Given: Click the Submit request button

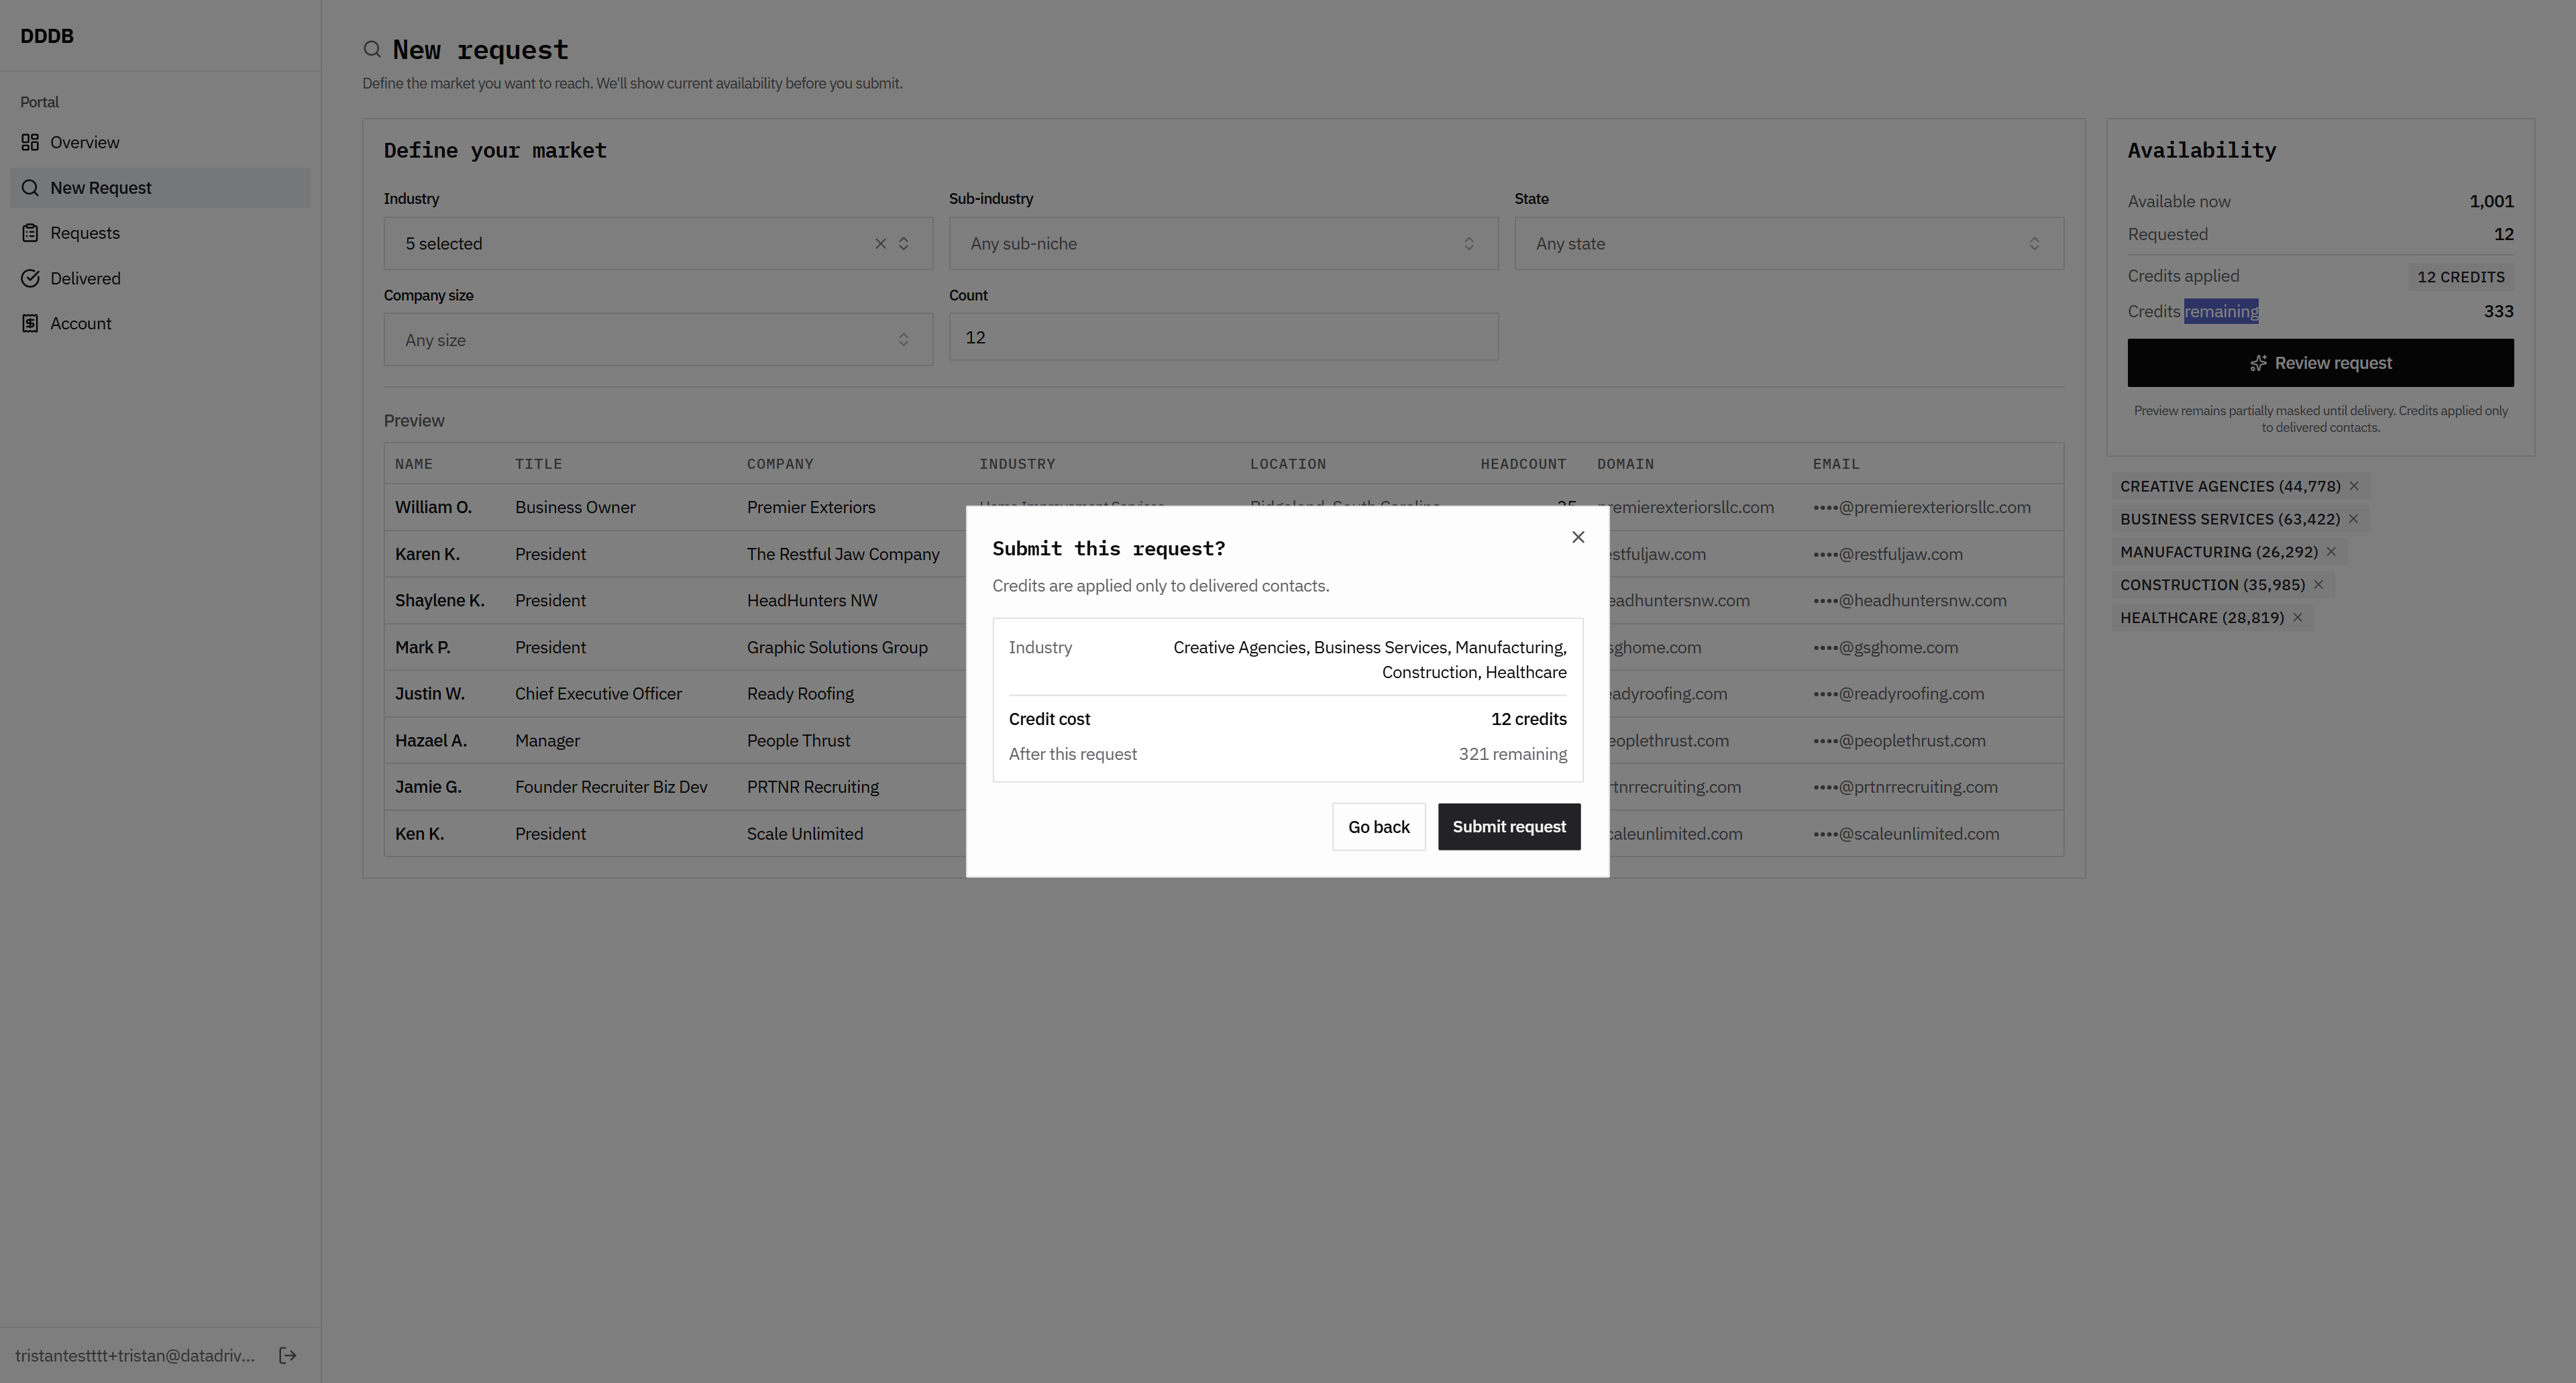Looking at the screenshot, I should [x=1508, y=826].
